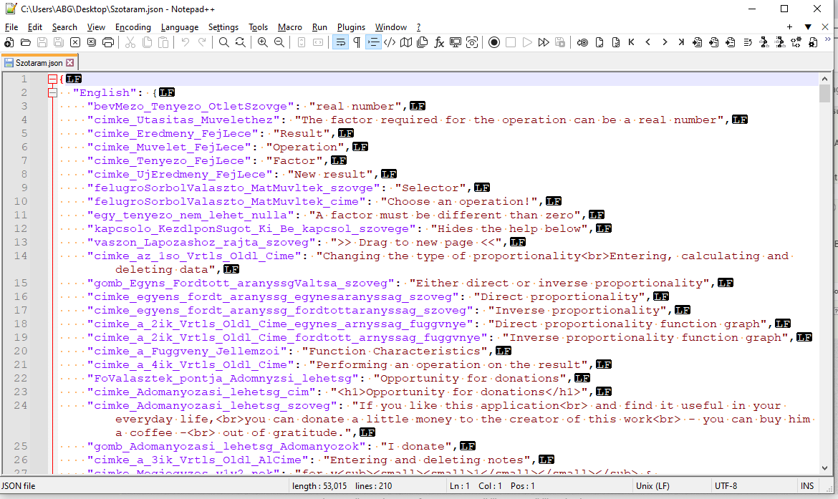Open the Document Map icon
This screenshot has height=499, width=838.
(406, 43)
